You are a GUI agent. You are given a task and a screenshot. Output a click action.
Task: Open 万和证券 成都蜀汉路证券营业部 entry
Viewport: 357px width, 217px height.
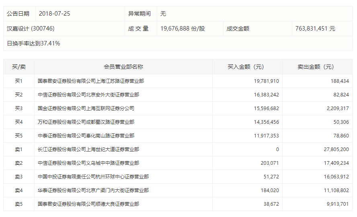tap(86, 122)
